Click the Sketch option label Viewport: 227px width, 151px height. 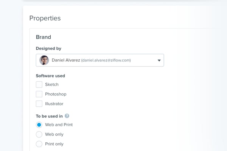(x=52, y=85)
